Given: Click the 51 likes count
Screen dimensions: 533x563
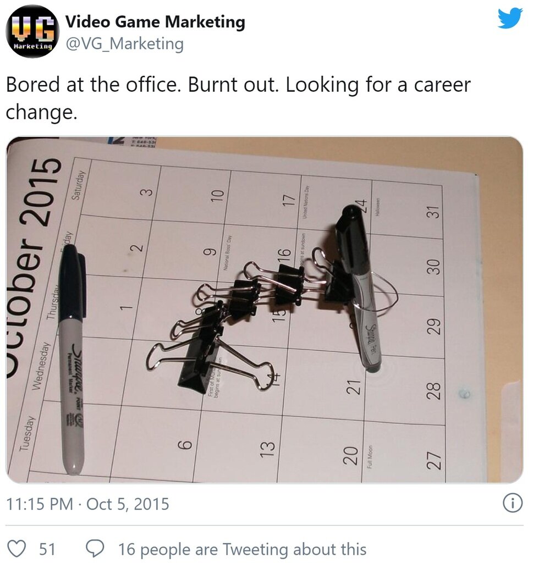Looking at the screenshot, I should 47,549.
